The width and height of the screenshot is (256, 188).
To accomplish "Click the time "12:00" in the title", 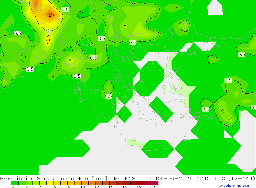I will (204, 178).
